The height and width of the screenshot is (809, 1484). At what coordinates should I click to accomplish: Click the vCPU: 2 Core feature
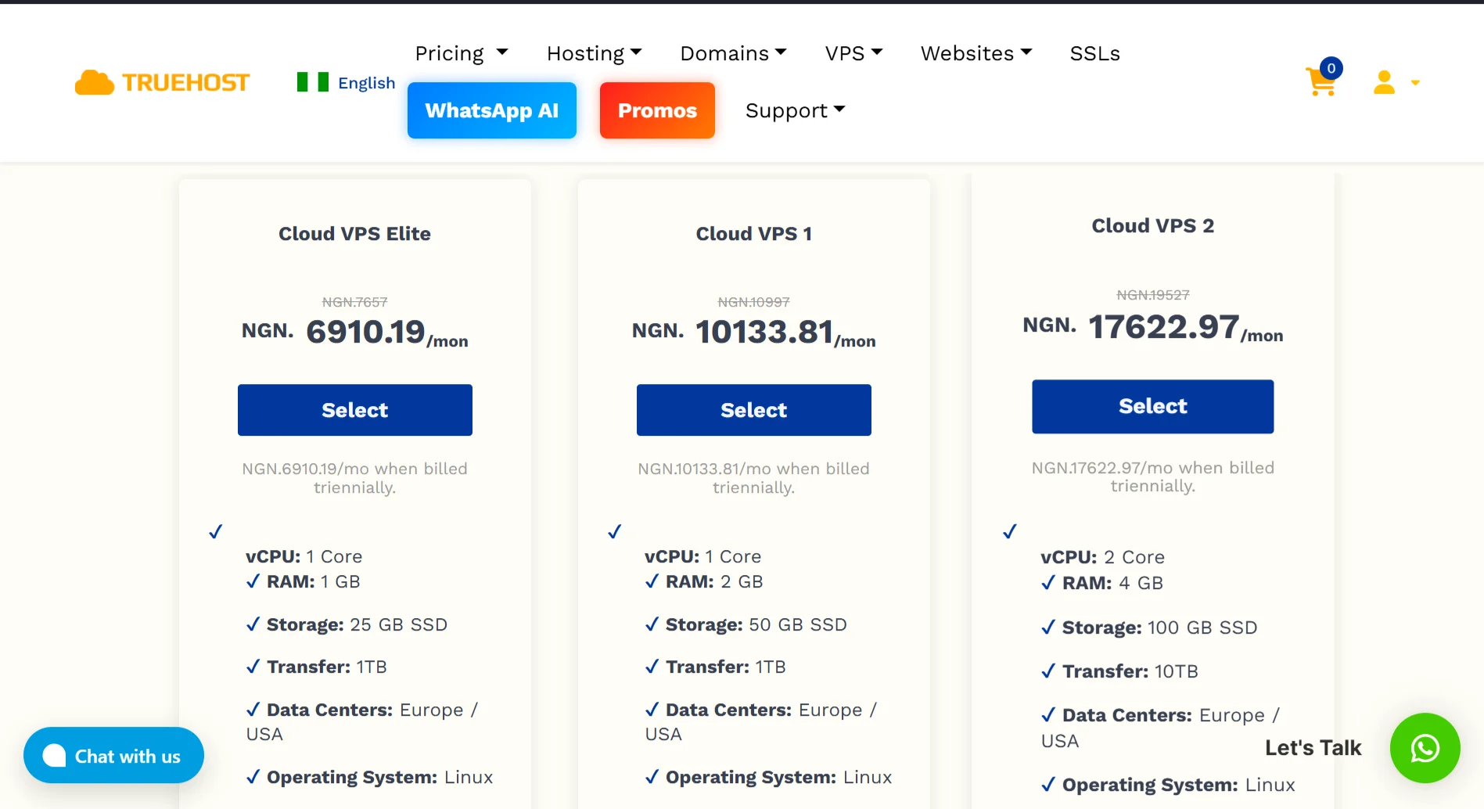tap(1102, 557)
